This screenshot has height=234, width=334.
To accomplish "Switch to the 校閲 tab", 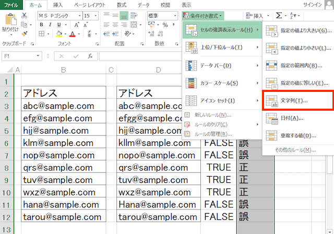I will coord(165,5).
